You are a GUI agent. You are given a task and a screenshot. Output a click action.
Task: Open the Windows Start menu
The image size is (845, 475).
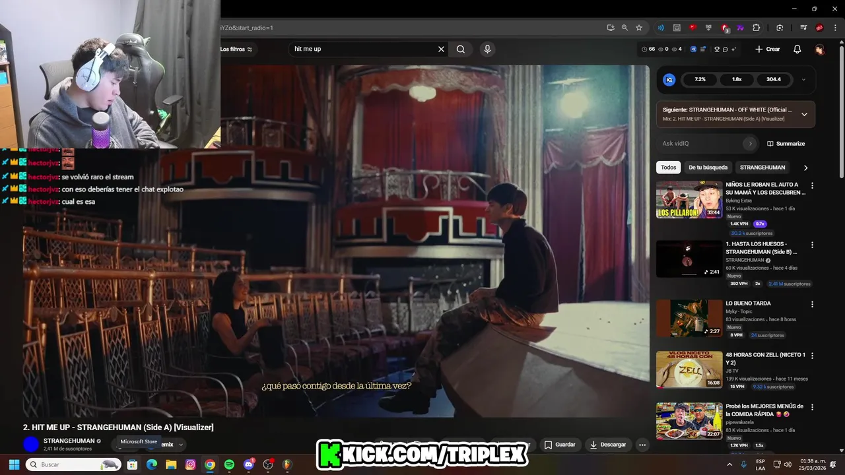click(14, 464)
